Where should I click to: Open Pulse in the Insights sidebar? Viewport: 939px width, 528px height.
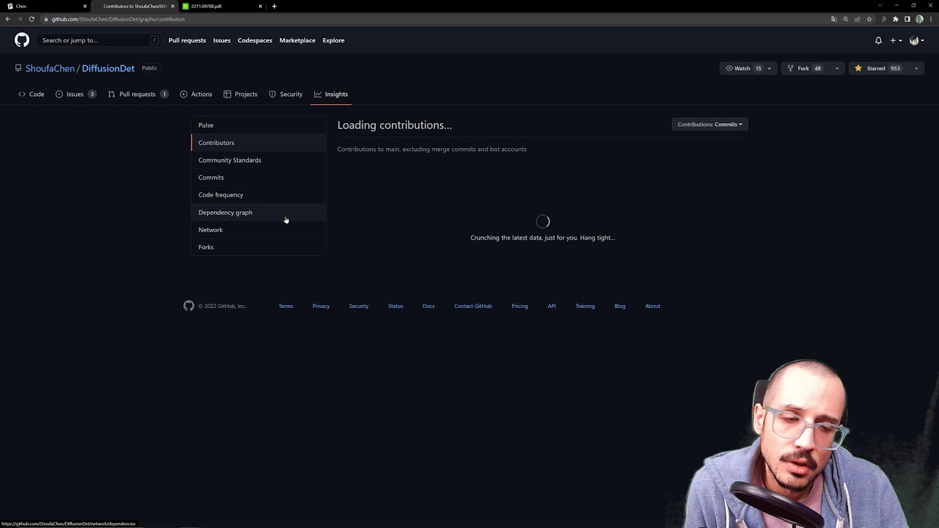click(205, 125)
